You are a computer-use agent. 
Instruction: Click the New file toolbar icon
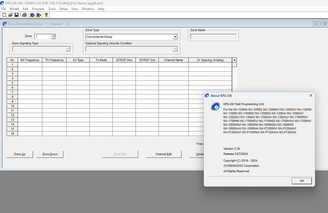4,15
